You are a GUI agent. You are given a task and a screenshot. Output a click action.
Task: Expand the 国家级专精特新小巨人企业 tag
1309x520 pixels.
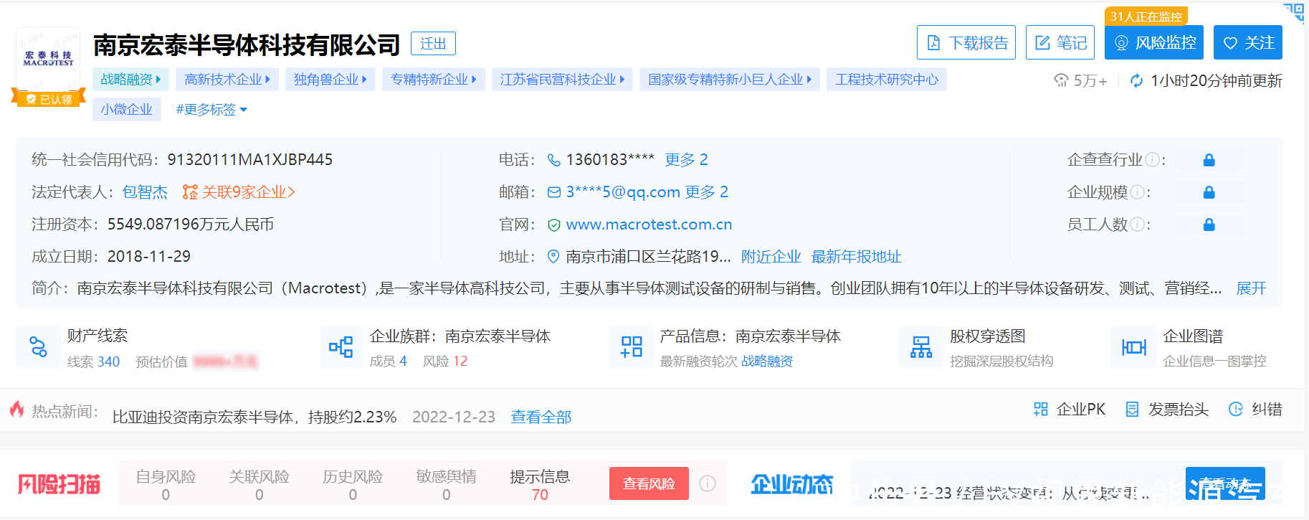[x=730, y=79]
